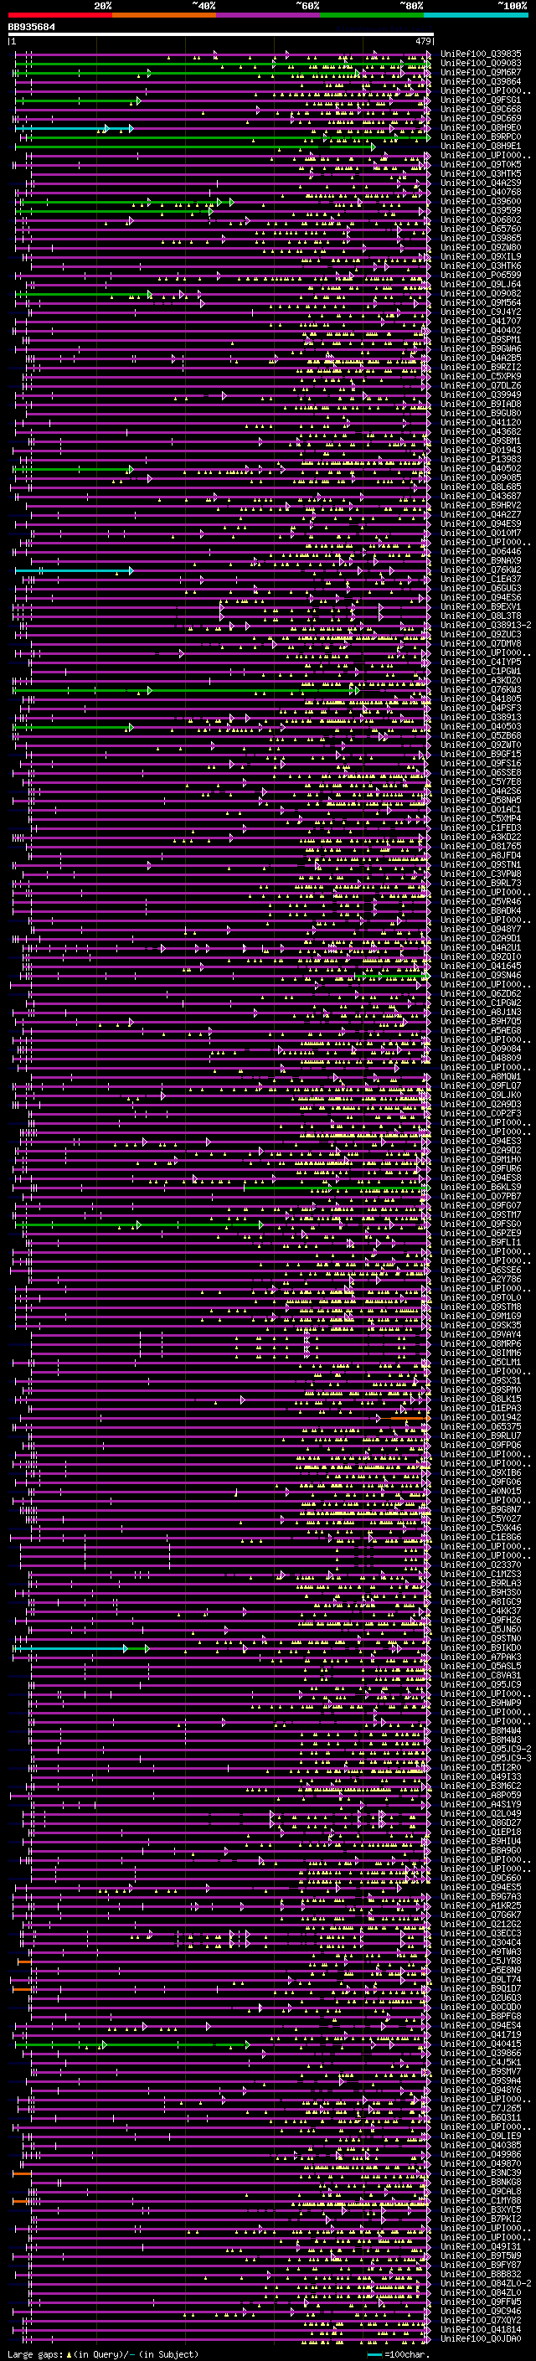Image resolution: width=536 pixels, height=2361 pixels.
Task: Open the UniRef100_Q8H9E0 hit
Action: (x=481, y=127)
